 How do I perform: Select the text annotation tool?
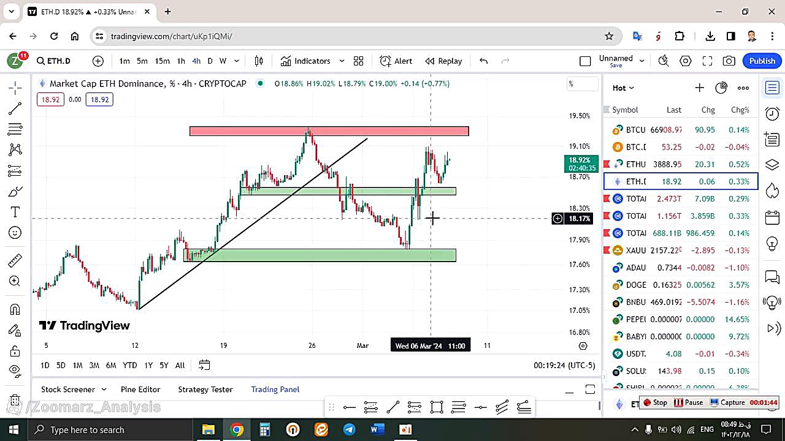[15, 212]
